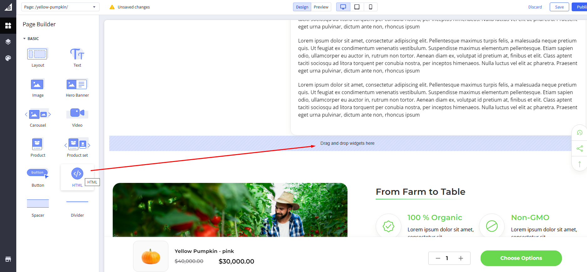Viewport: 587px width, 272px height.
Task: Select the Product widget
Action: tap(38, 148)
